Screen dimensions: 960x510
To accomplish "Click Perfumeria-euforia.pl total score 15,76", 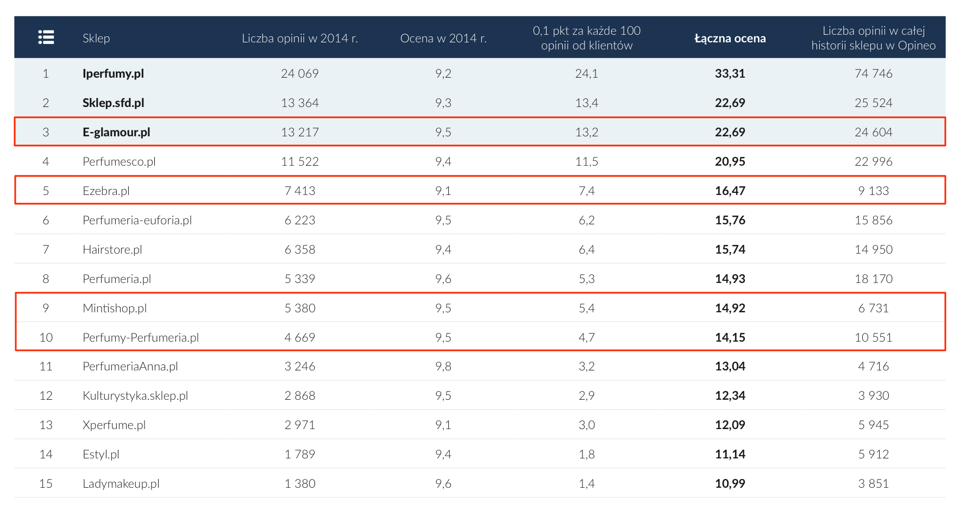I will click(730, 220).
